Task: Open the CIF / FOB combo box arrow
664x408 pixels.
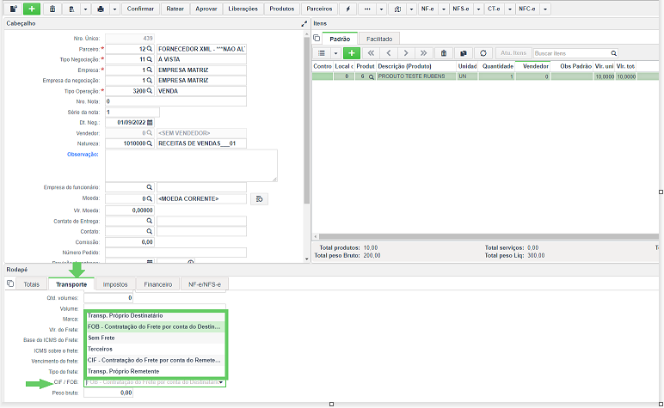Action: 221,382
